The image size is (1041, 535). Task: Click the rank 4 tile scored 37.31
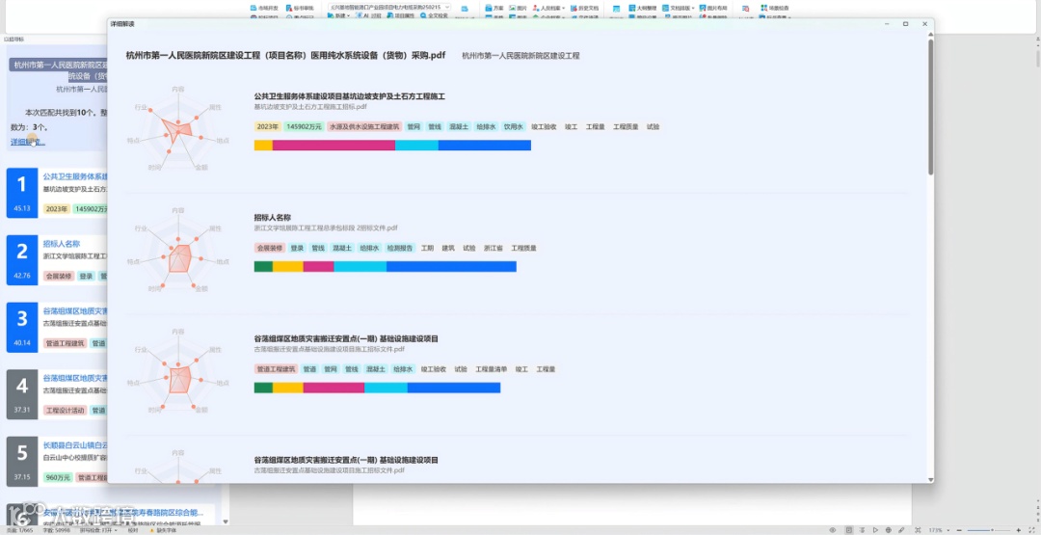point(22,394)
